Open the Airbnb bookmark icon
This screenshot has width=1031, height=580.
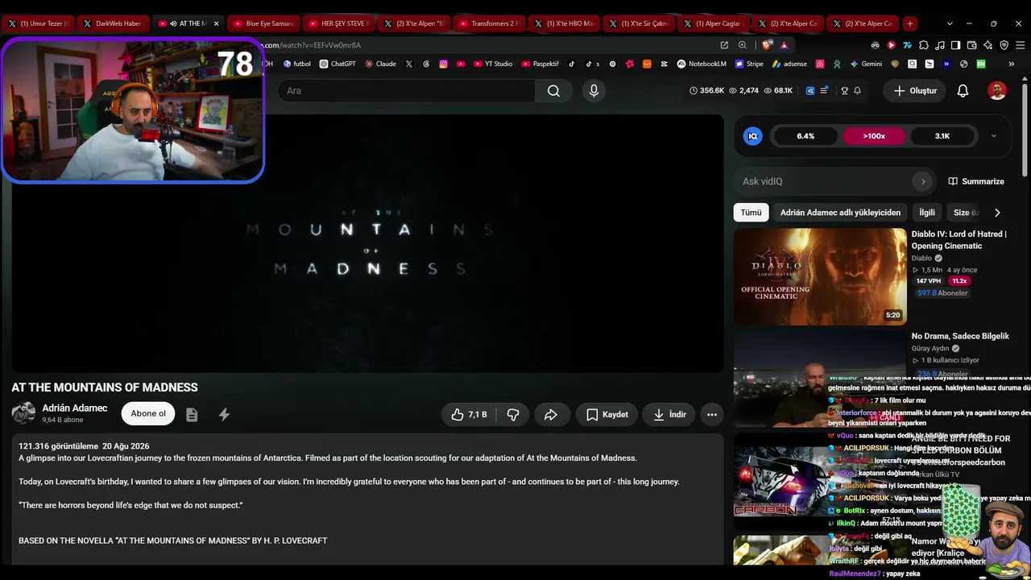click(x=820, y=64)
